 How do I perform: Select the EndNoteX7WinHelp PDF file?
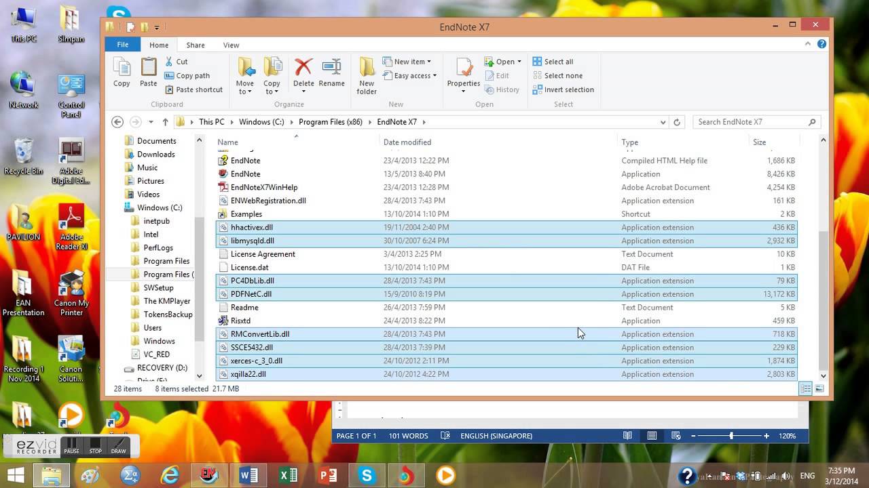point(506,188)
